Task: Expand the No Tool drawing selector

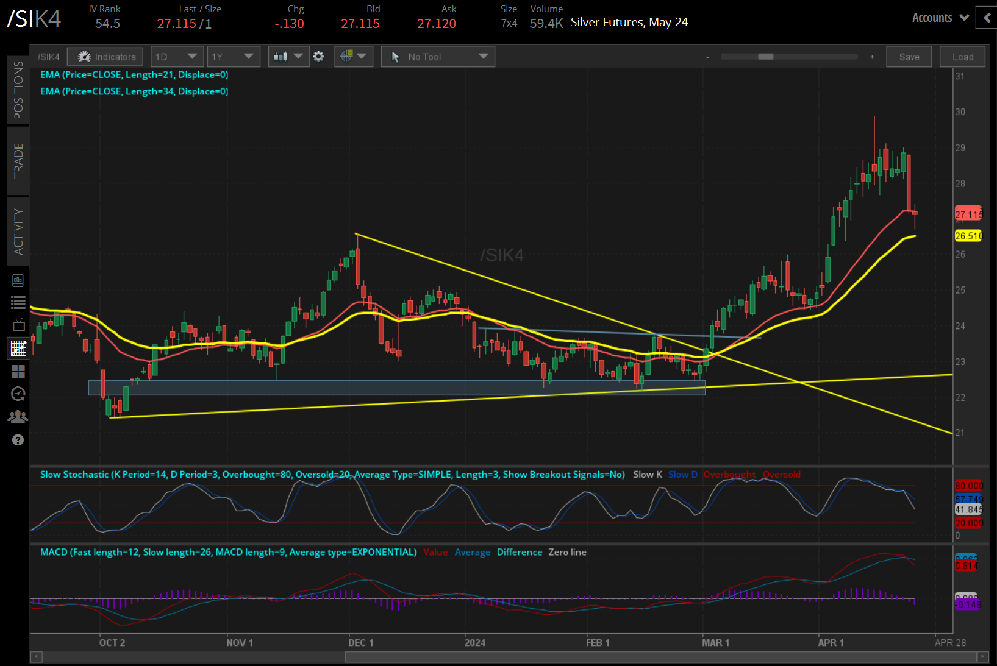Action: coord(438,57)
